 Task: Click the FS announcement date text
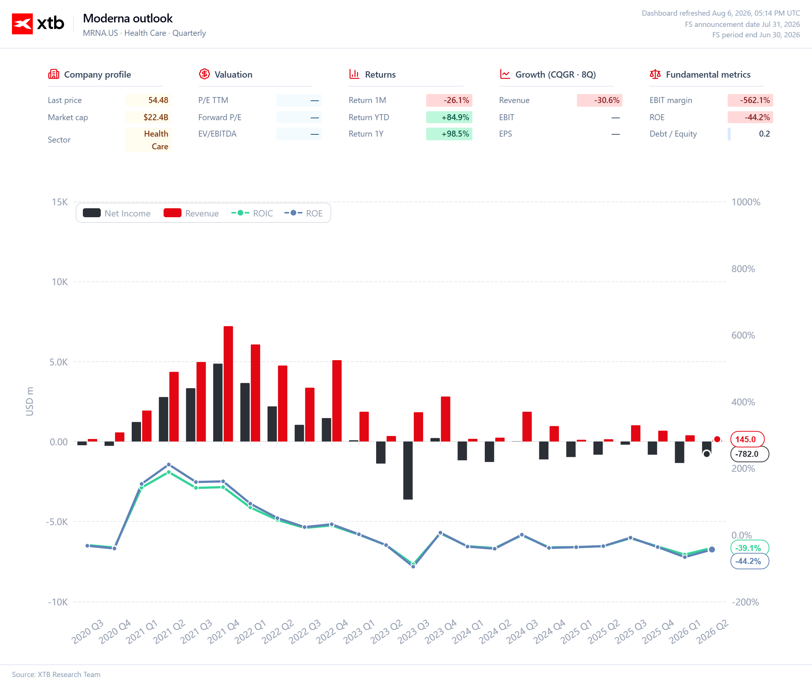(x=742, y=24)
